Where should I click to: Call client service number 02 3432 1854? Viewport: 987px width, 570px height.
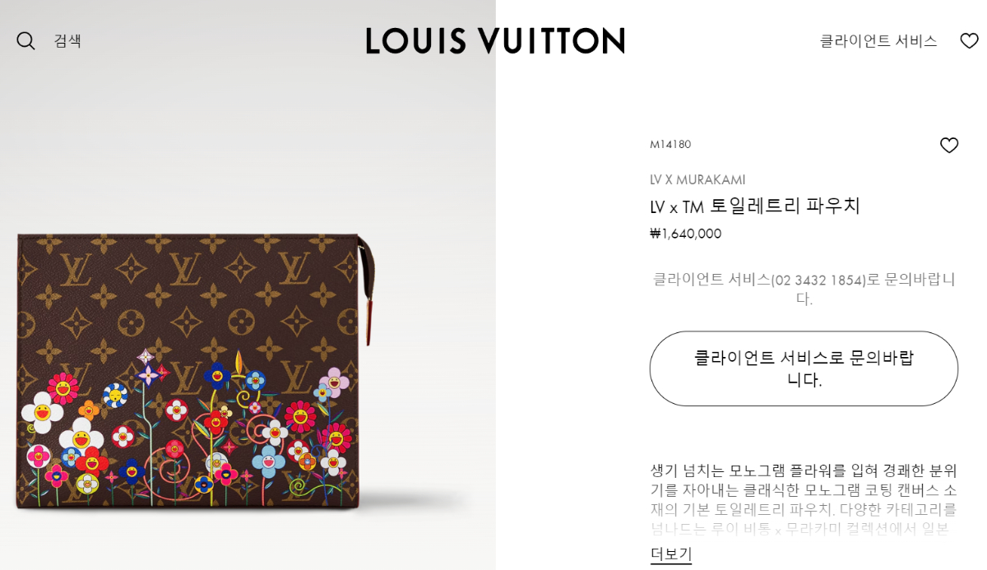click(x=818, y=280)
